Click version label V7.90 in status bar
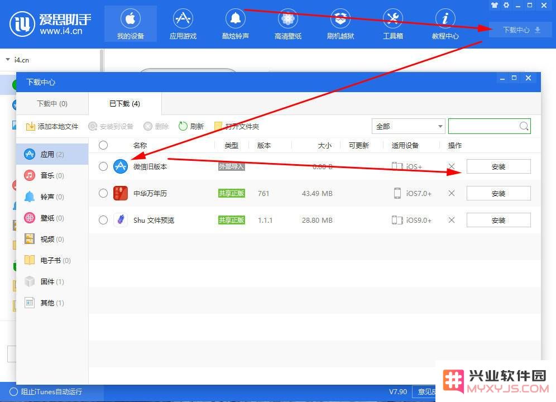The image size is (556, 402). pos(398,392)
